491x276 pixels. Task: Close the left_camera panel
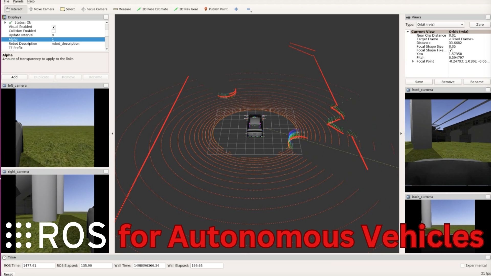[106, 85]
